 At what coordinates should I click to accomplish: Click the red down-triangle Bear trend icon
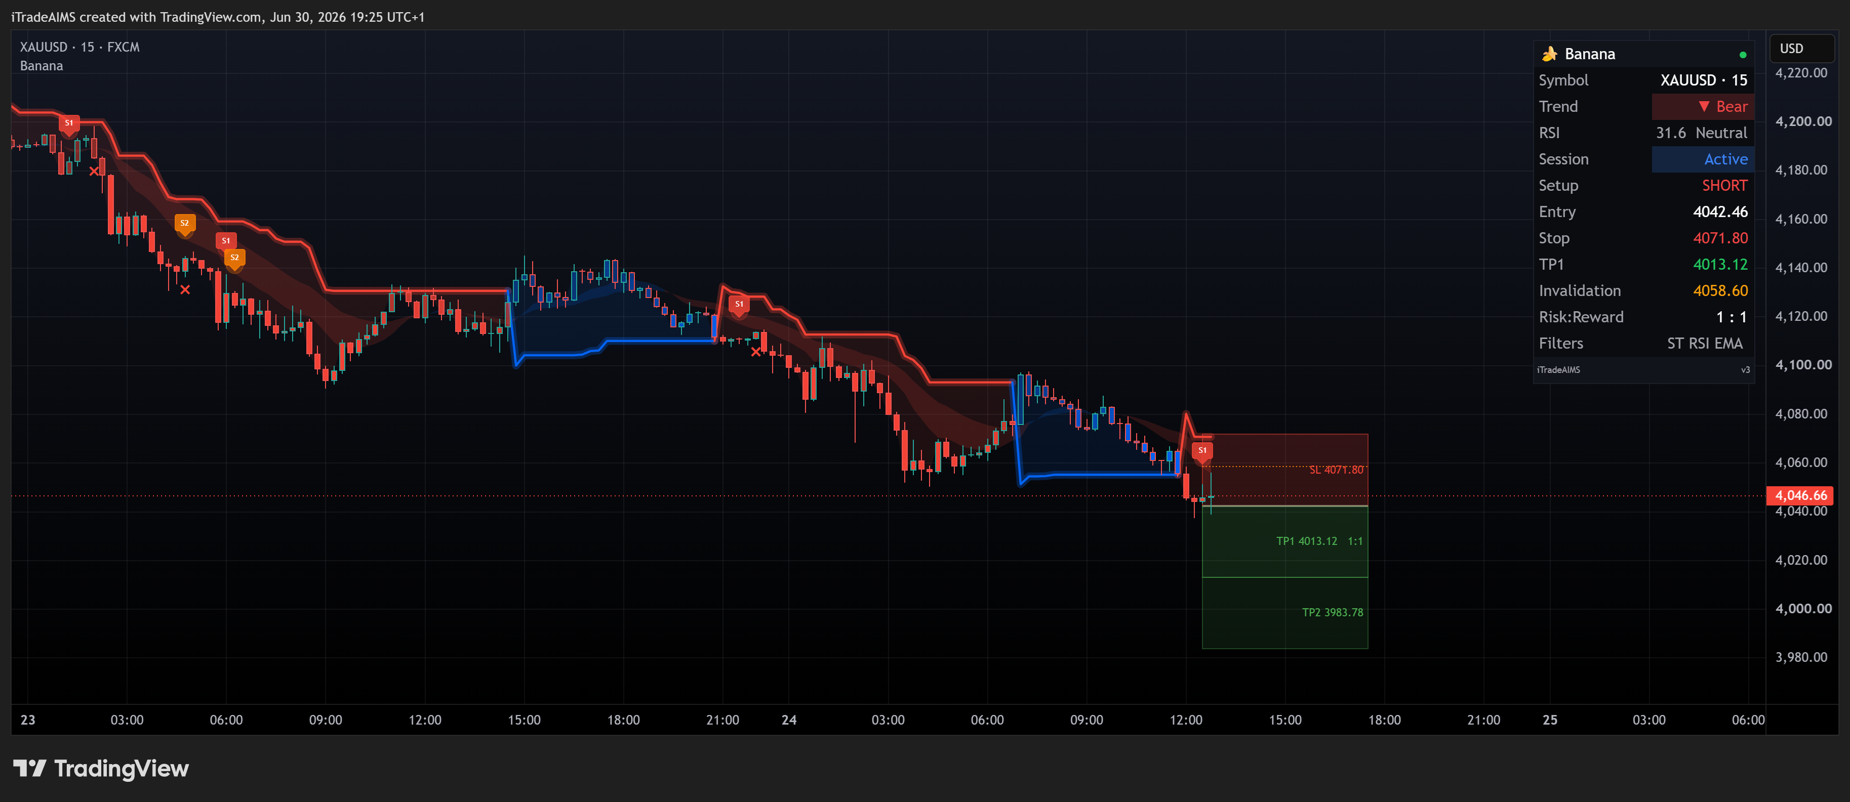point(1704,106)
